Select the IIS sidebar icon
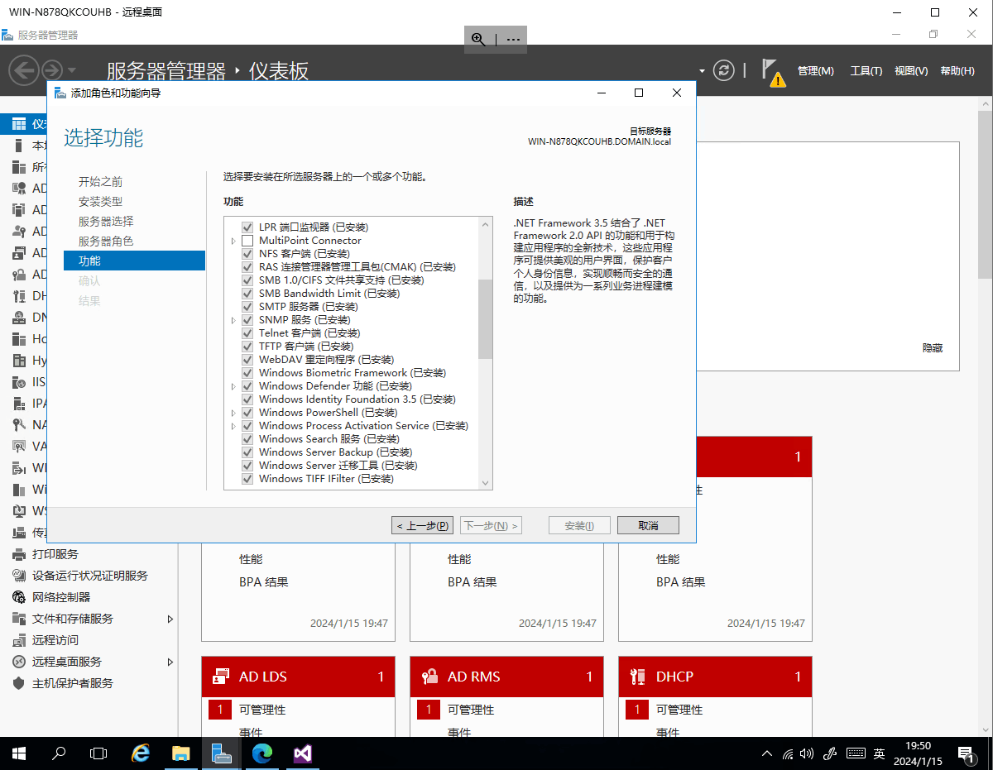 [x=19, y=382]
